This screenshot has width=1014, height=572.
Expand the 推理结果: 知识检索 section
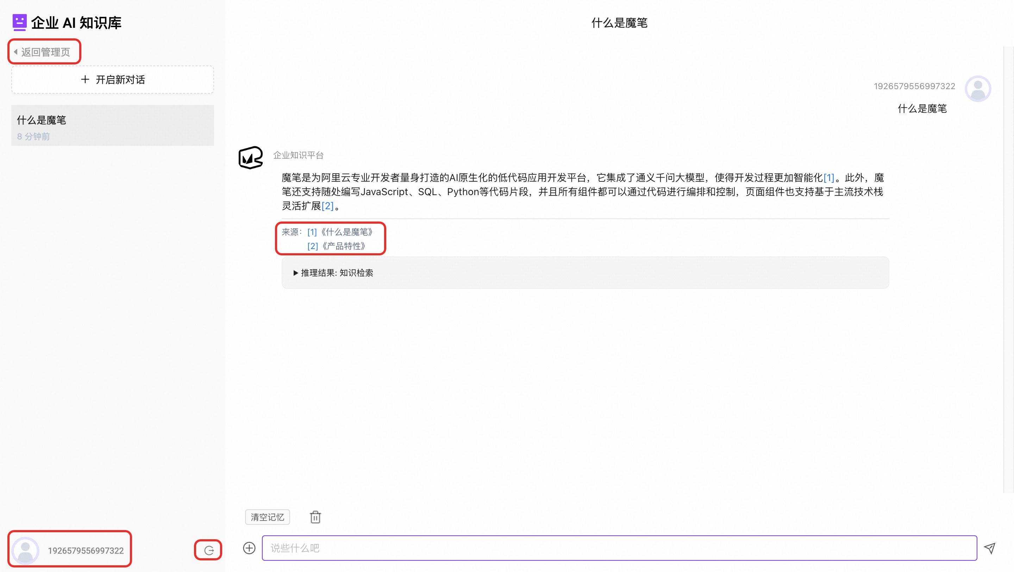[x=333, y=273]
